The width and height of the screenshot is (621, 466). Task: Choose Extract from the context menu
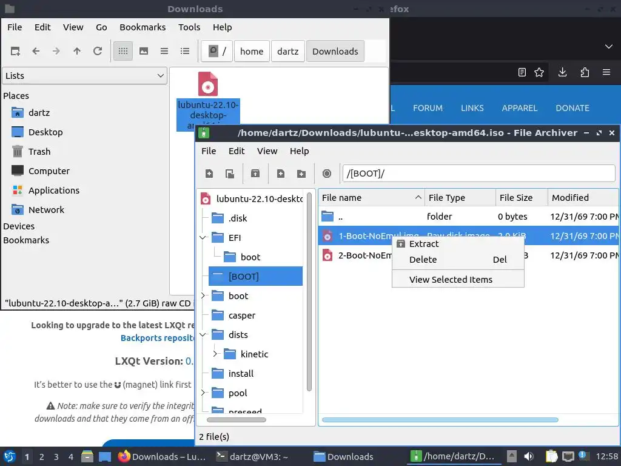tap(458, 244)
